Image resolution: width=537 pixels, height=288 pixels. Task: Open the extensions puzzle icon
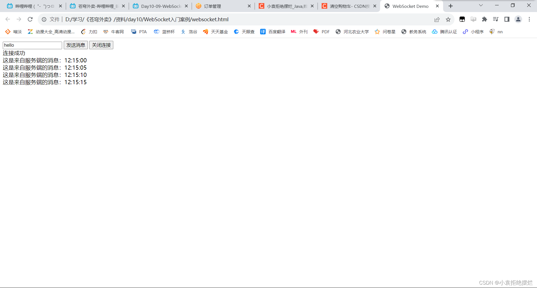tap(484, 19)
